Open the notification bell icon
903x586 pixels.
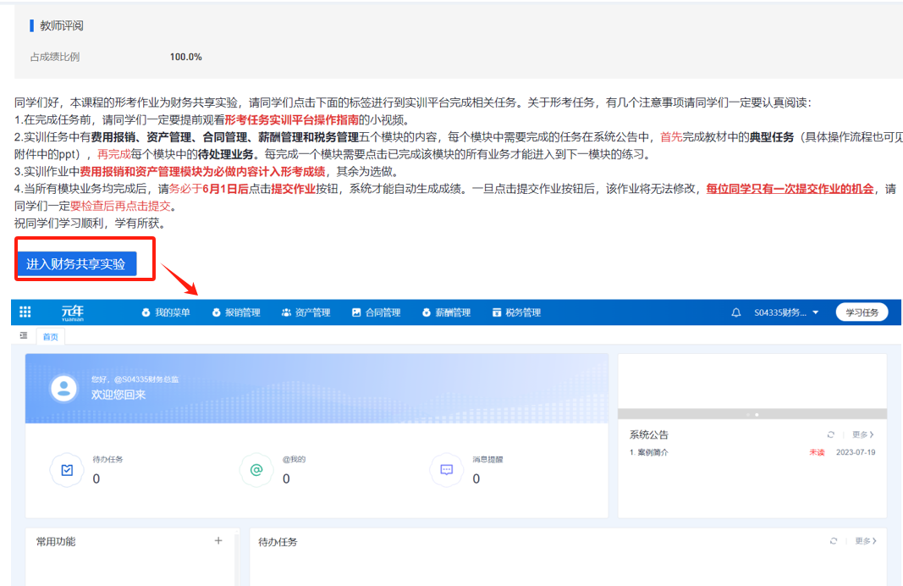735,312
